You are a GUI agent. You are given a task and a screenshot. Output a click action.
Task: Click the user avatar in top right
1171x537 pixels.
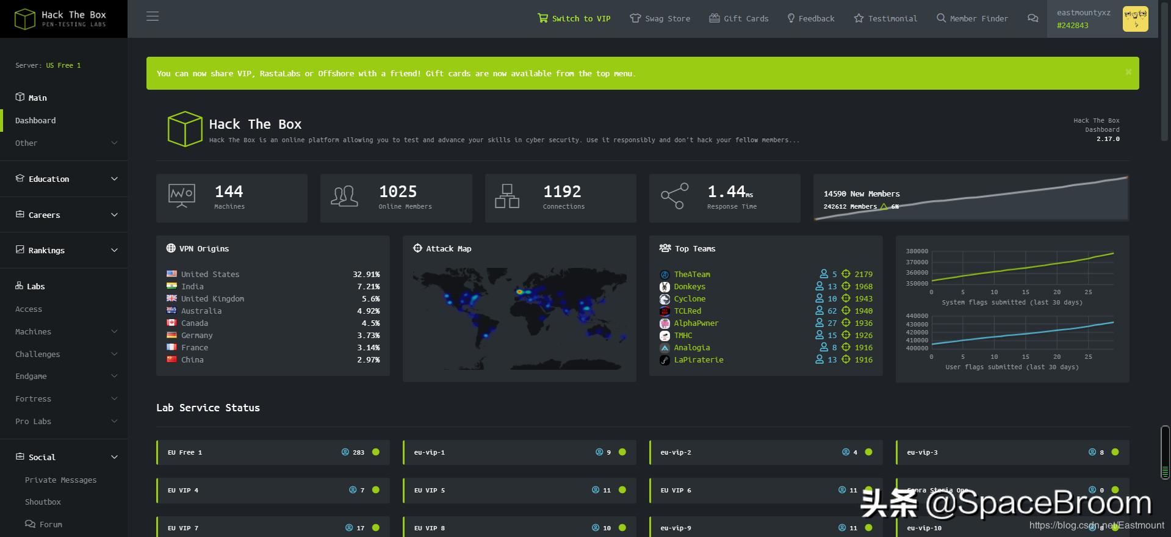tap(1135, 19)
